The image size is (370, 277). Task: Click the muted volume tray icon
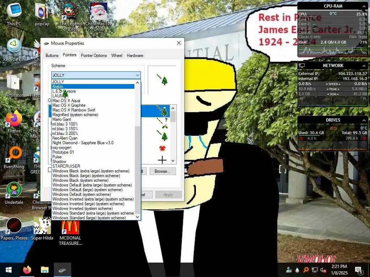[323, 270]
